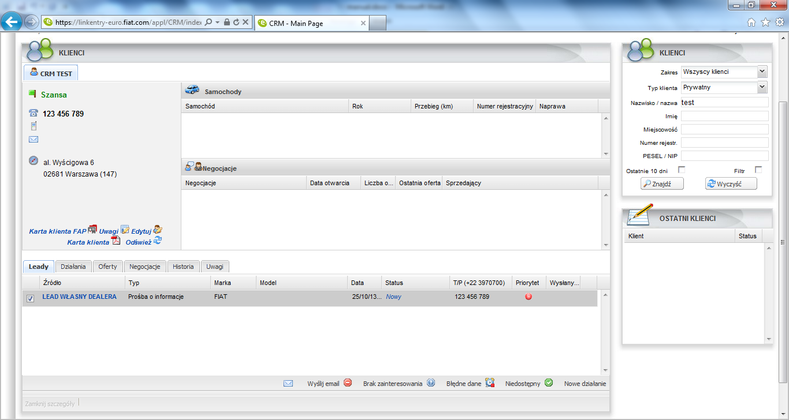Click the notepad icon in Ostatni klienci header
This screenshot has width=789, height=420.
(640, 215)
